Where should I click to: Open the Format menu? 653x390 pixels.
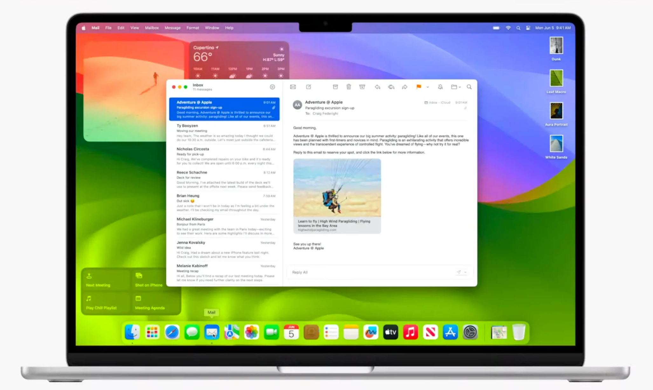[x=193, y=28]
